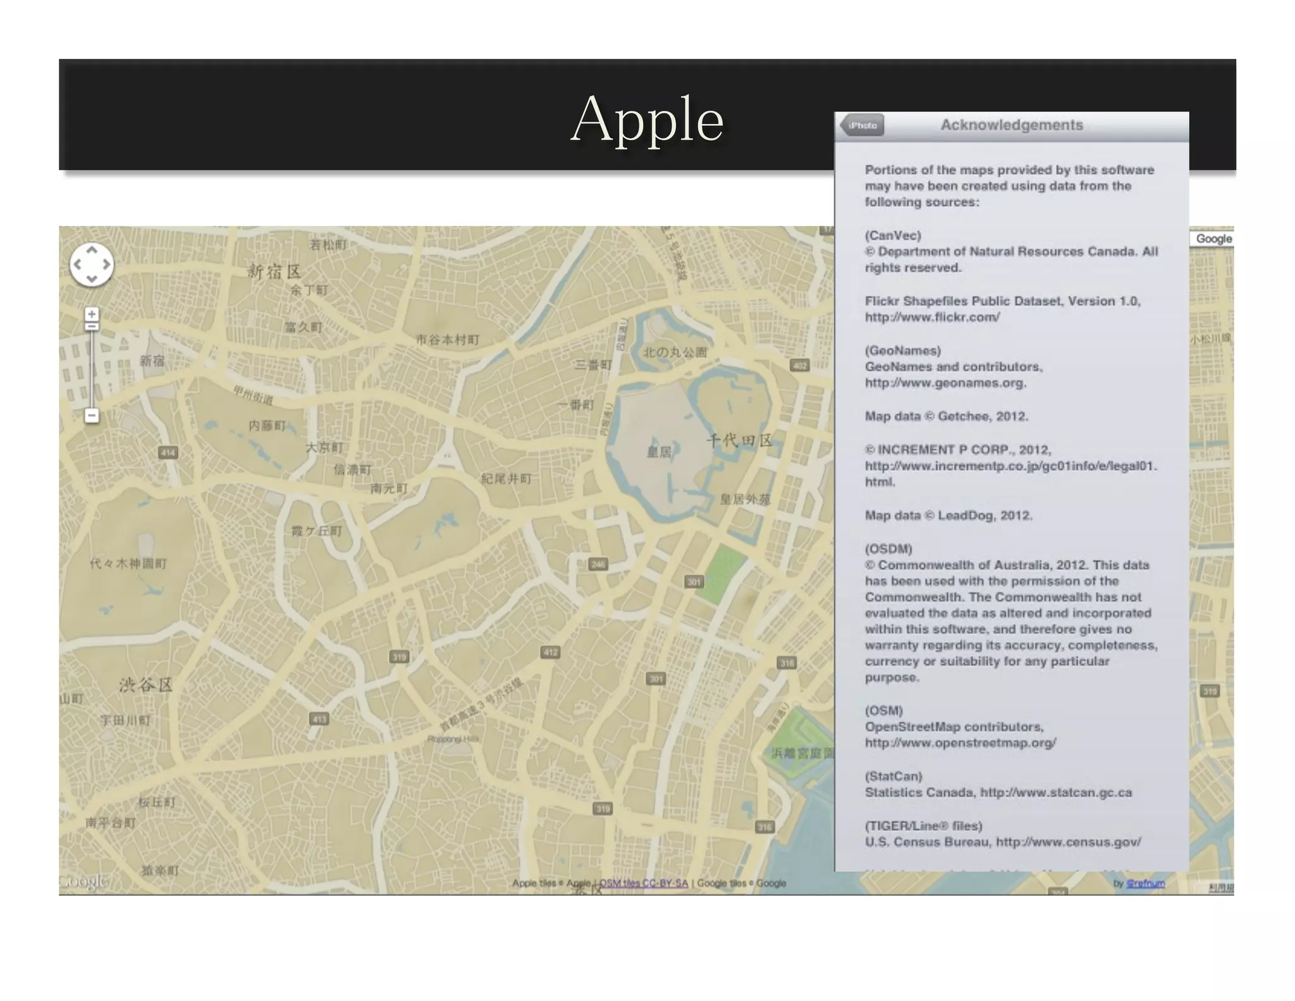Click the 南平台町 label
Screen dimensions: 1295x1001
(x=111, y=823)
